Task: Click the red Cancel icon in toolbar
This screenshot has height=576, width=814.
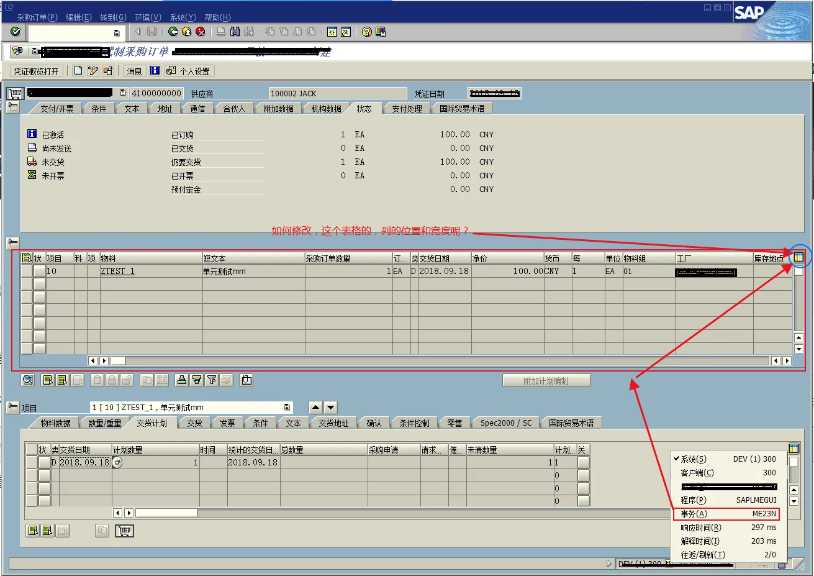Action: pos(201,32)
